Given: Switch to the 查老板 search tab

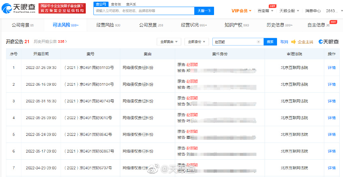Looking at the screenshot, I should coord(116,4).
